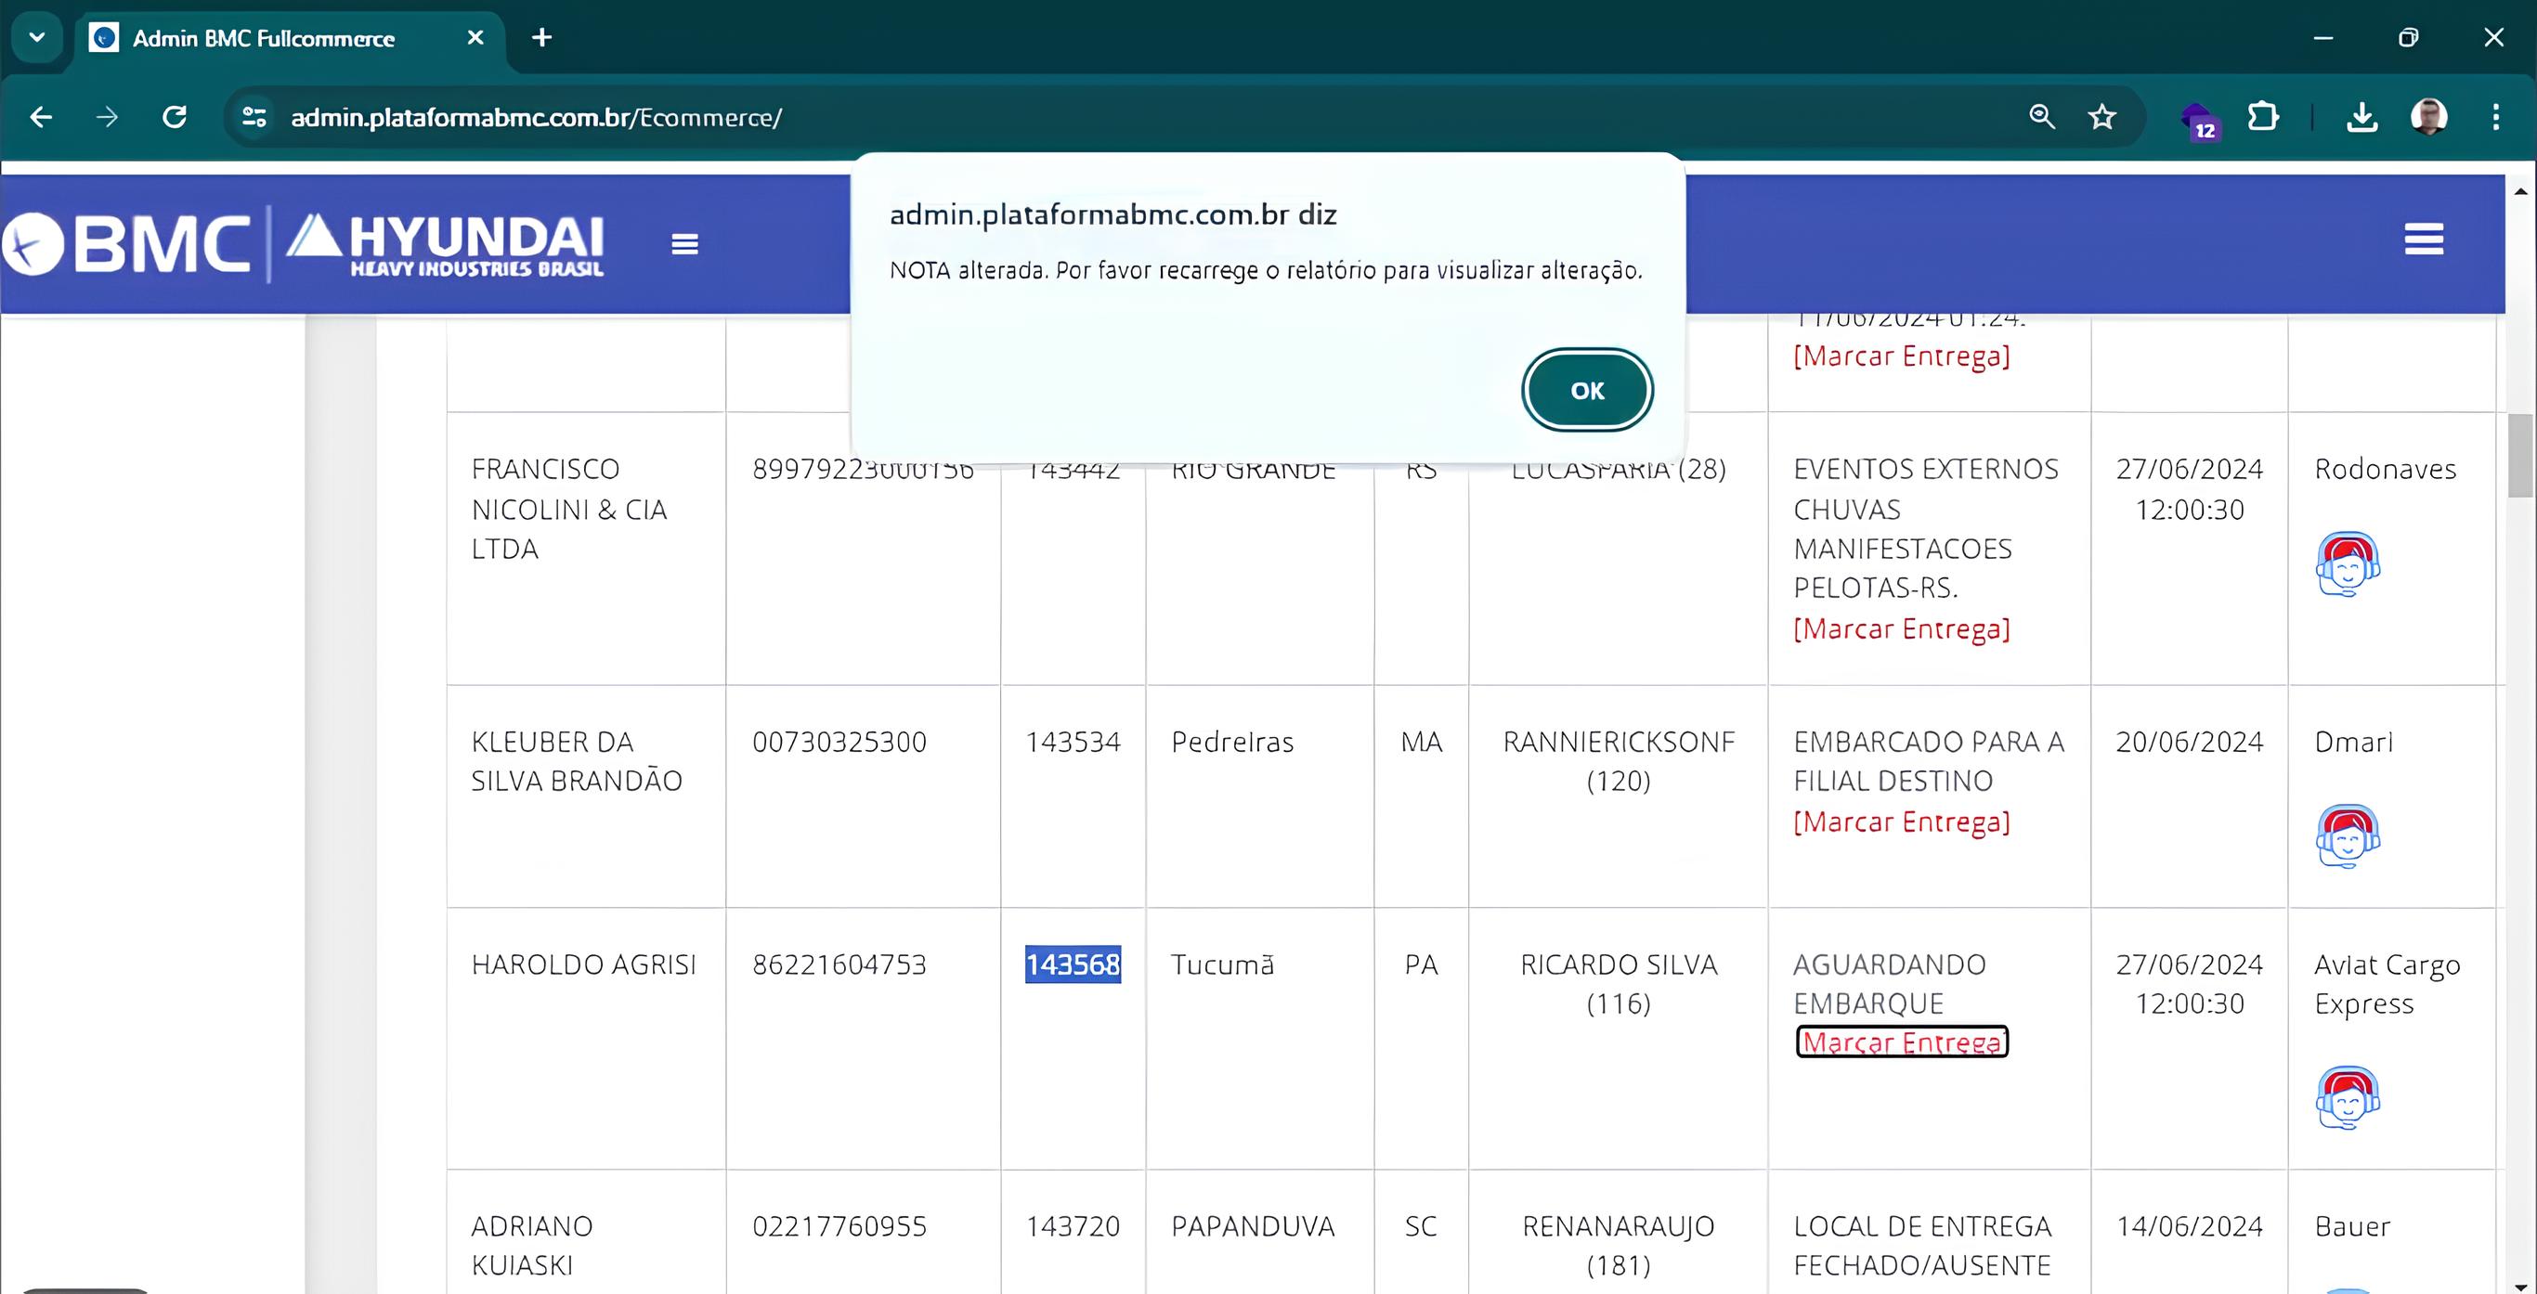The height and width of the screenshot is (1294, 2537).
Task: Select status EMBARCADO PARA A FILIAL DESTINO
Action: click(1929, 761)
